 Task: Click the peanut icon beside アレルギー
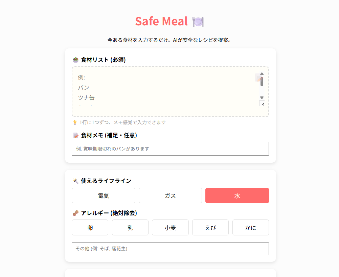pos(75,213)
